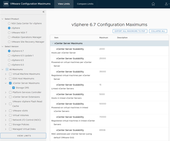Collapse the Select Version section

click(3, 46)
